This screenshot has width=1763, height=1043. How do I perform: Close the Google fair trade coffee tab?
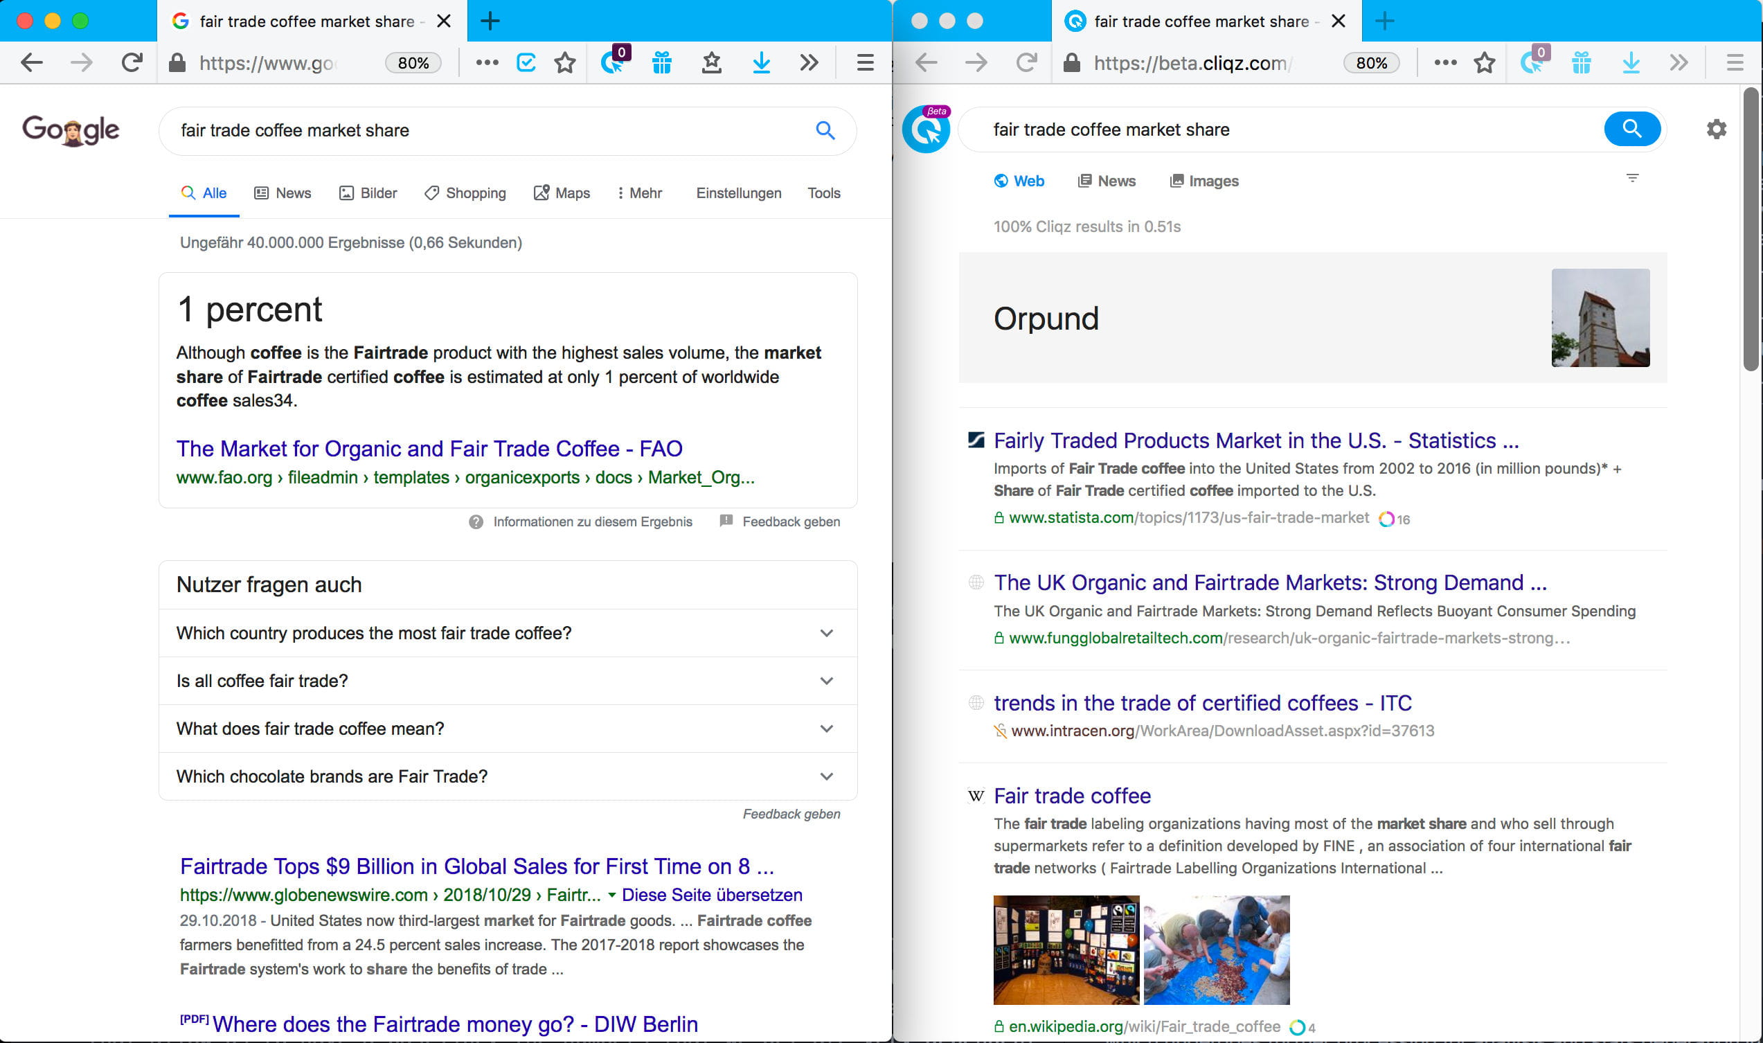coord(444,21)
